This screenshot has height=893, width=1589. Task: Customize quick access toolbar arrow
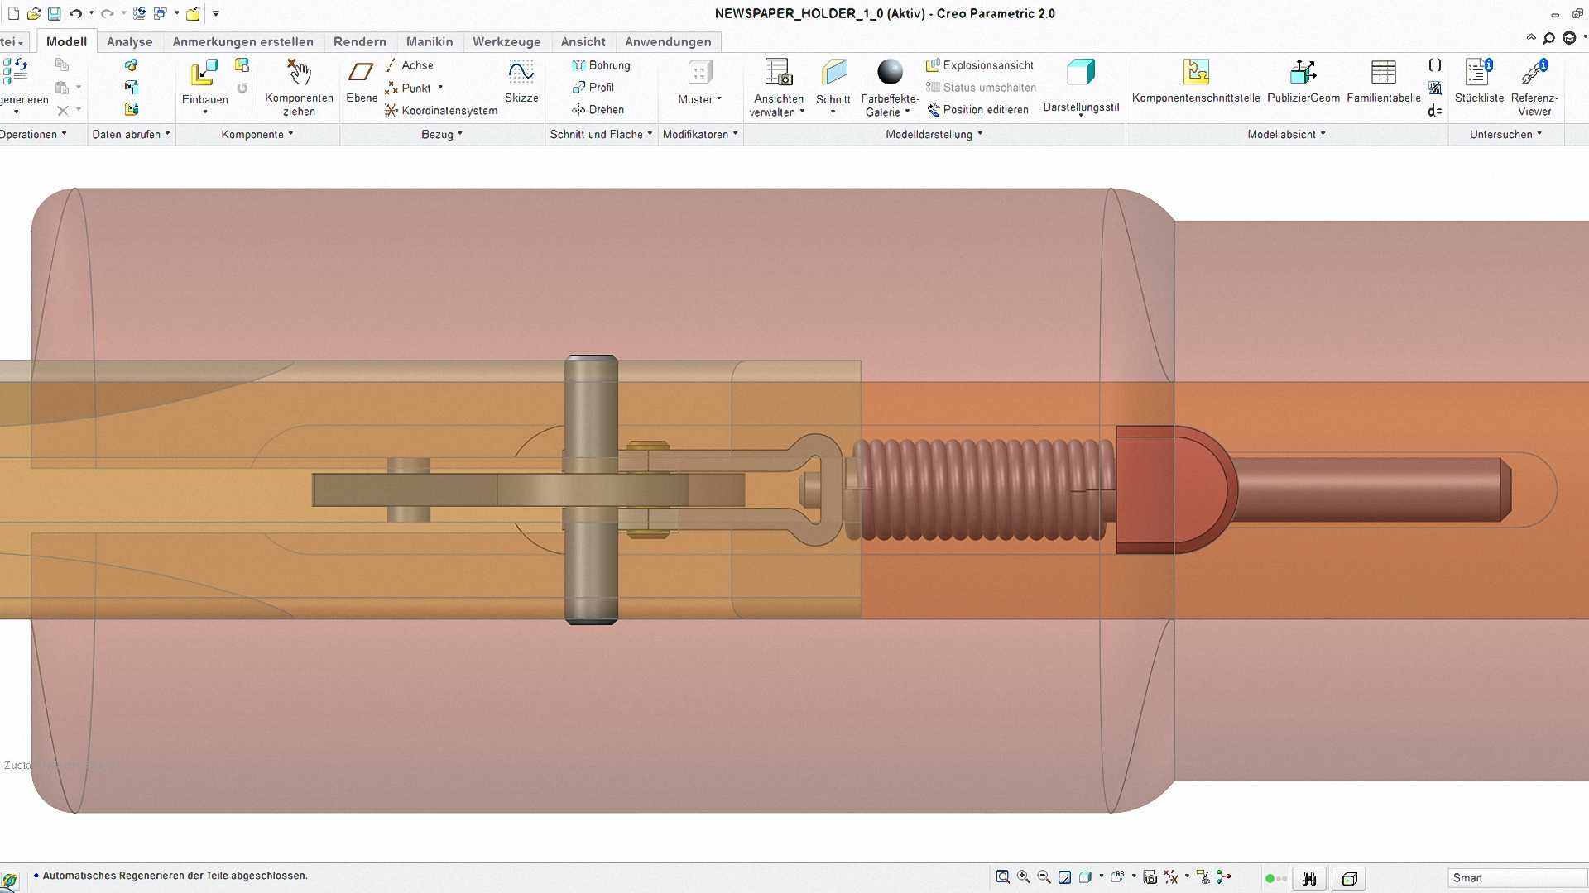pos(216,13)
